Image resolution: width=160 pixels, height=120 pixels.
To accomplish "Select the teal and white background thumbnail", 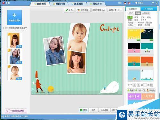I will coord(147,48).
